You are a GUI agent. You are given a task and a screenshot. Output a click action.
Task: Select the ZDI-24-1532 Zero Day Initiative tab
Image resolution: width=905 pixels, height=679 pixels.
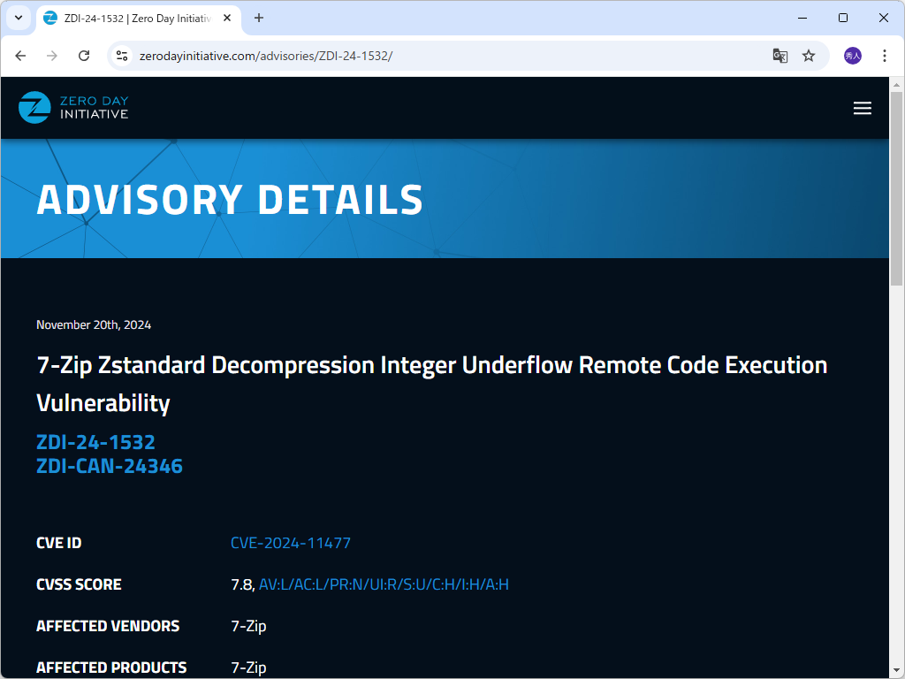[x=139, y=18]
